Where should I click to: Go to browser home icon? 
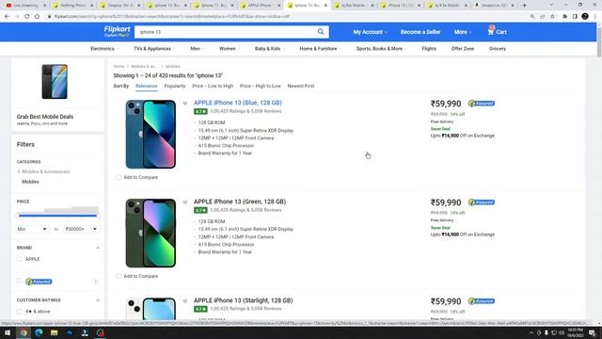(37, 17)
